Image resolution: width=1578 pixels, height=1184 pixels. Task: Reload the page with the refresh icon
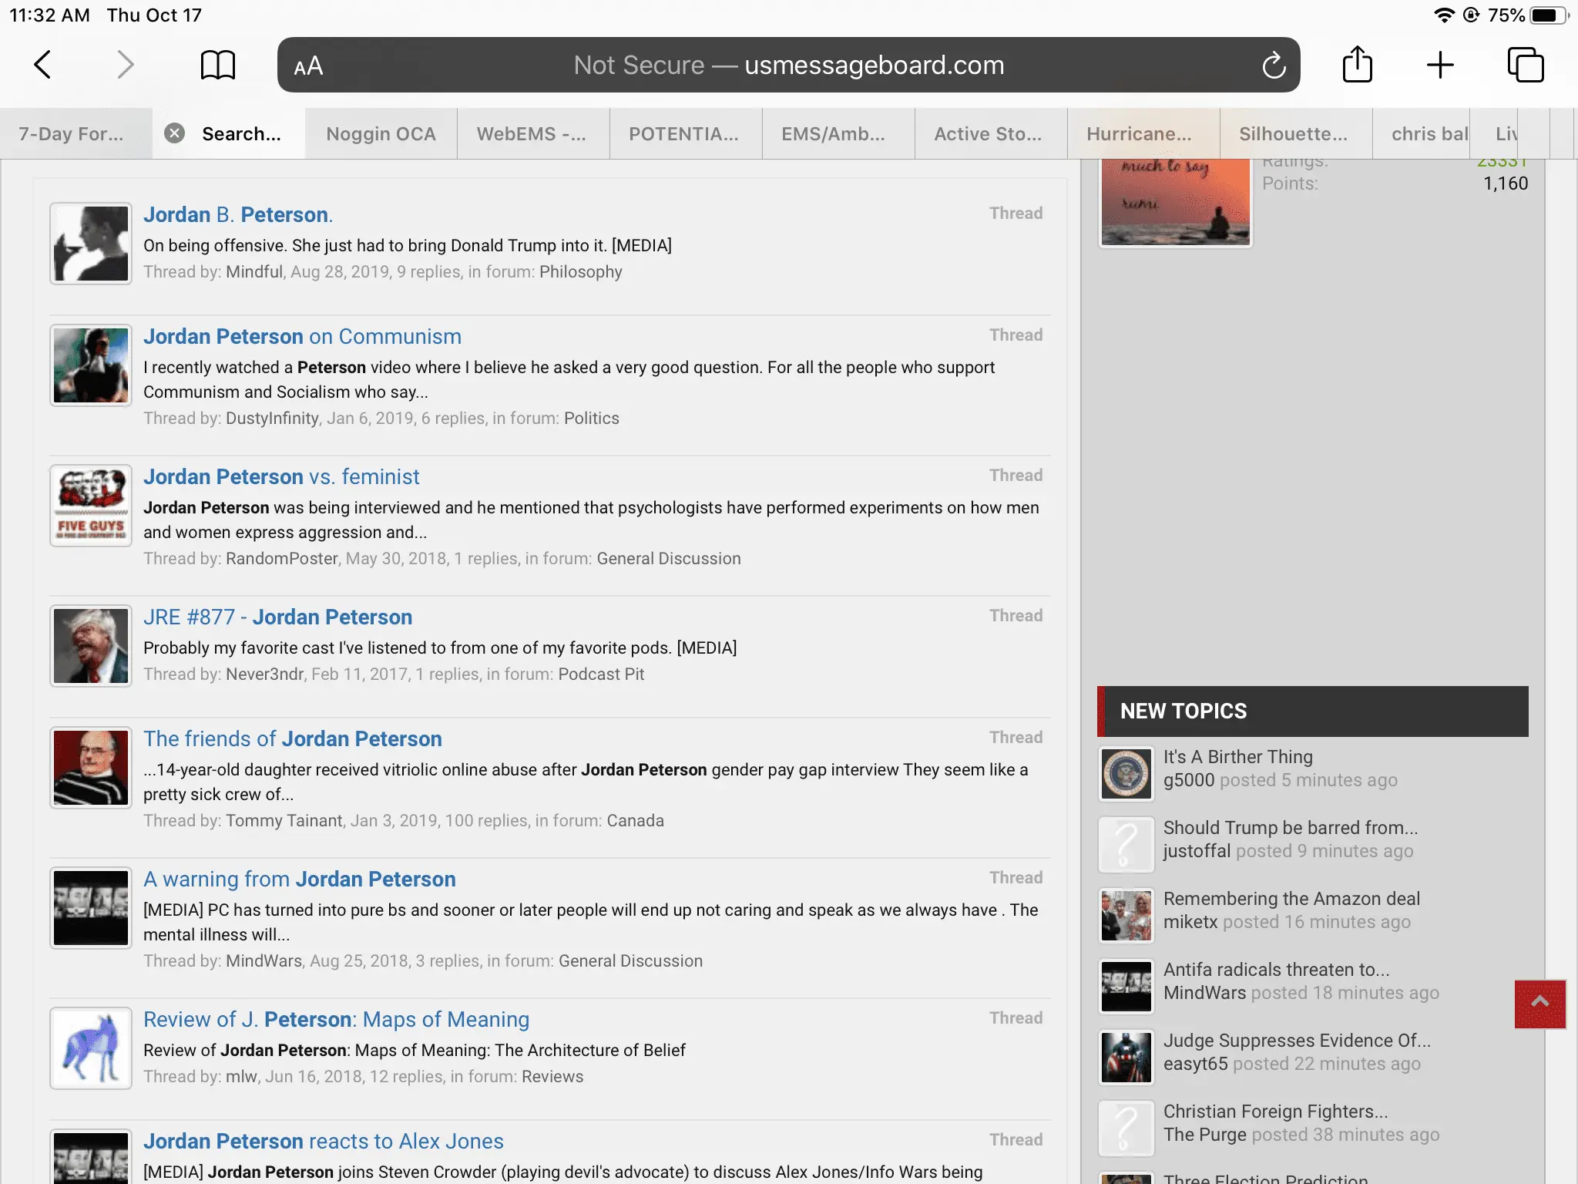pyautogui.click(x=1274, y=65)
